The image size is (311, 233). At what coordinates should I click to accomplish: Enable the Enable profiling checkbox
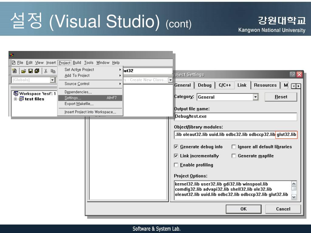click(x=176, y=165)
